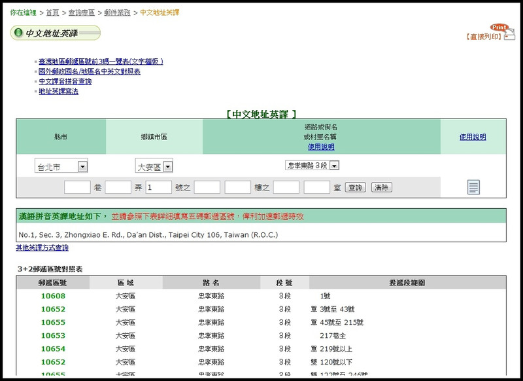Click the 清除 clear button
The width and height of the screenshot is (523, 381).
tap(382, 187)
